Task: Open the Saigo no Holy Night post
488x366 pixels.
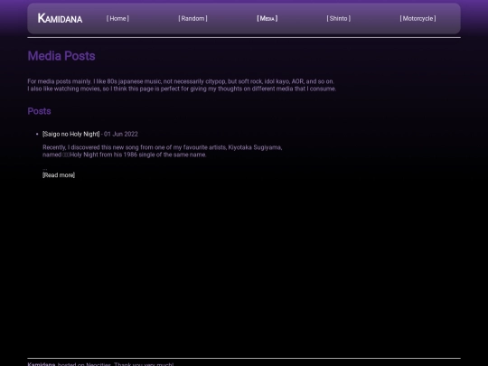Action: [x=71, y=134]
